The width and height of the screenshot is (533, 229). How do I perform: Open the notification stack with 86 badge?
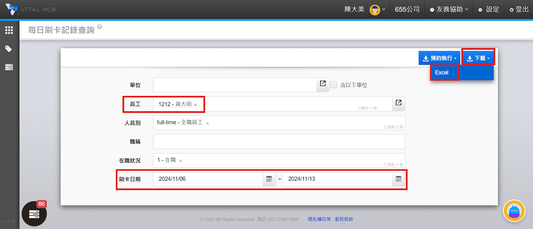click(x=34, y=214)
